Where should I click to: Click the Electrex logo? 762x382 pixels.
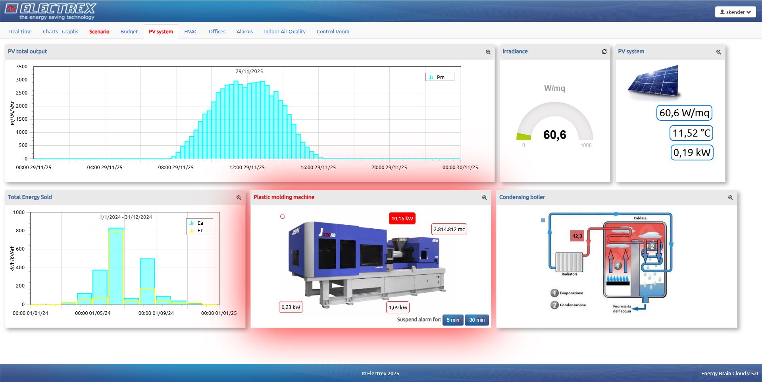50,11
